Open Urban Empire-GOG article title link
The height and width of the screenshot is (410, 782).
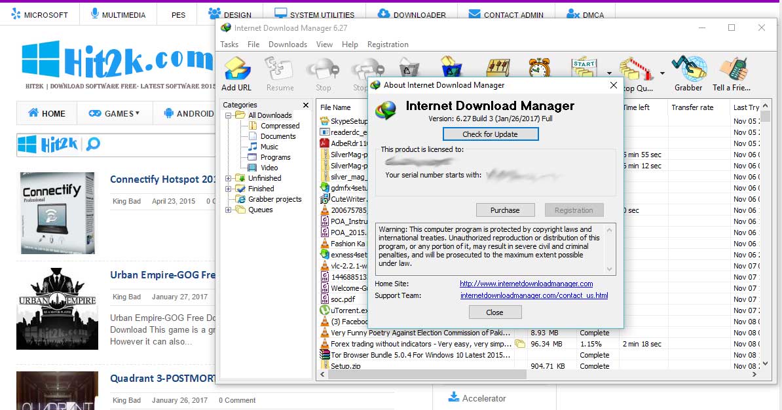(x=162, y=275)
